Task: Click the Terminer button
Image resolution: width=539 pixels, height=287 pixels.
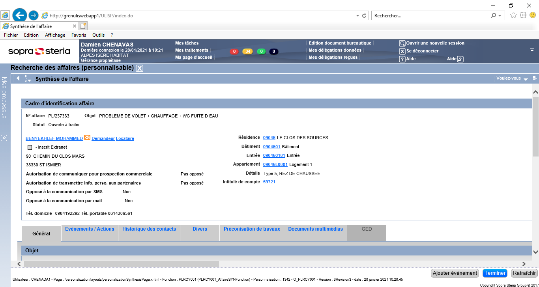Action: point(495,273)
